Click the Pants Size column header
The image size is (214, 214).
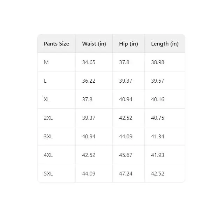tap(56, 44)
